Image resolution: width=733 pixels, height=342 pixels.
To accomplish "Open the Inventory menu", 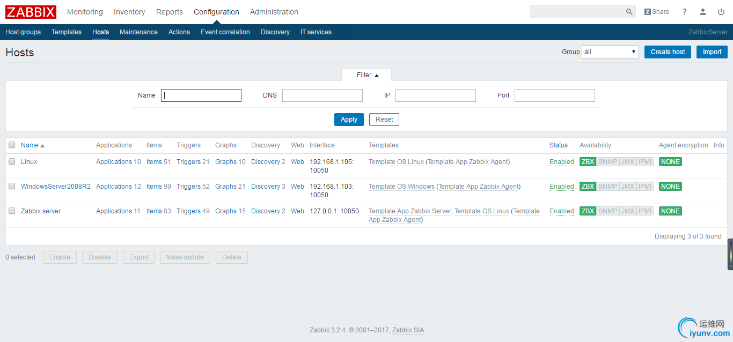I will pos(129,12).
